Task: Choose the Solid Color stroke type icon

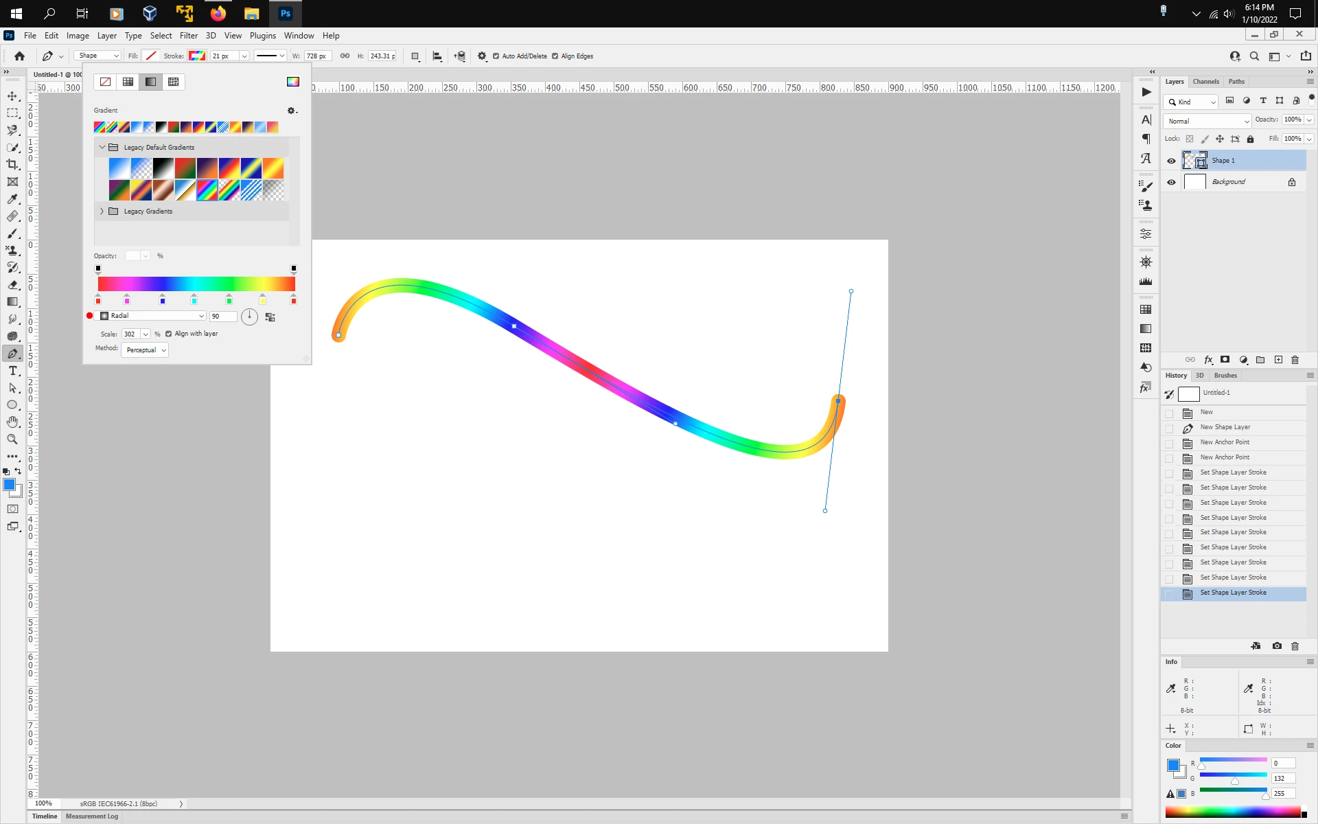Action: pos(128,82)
